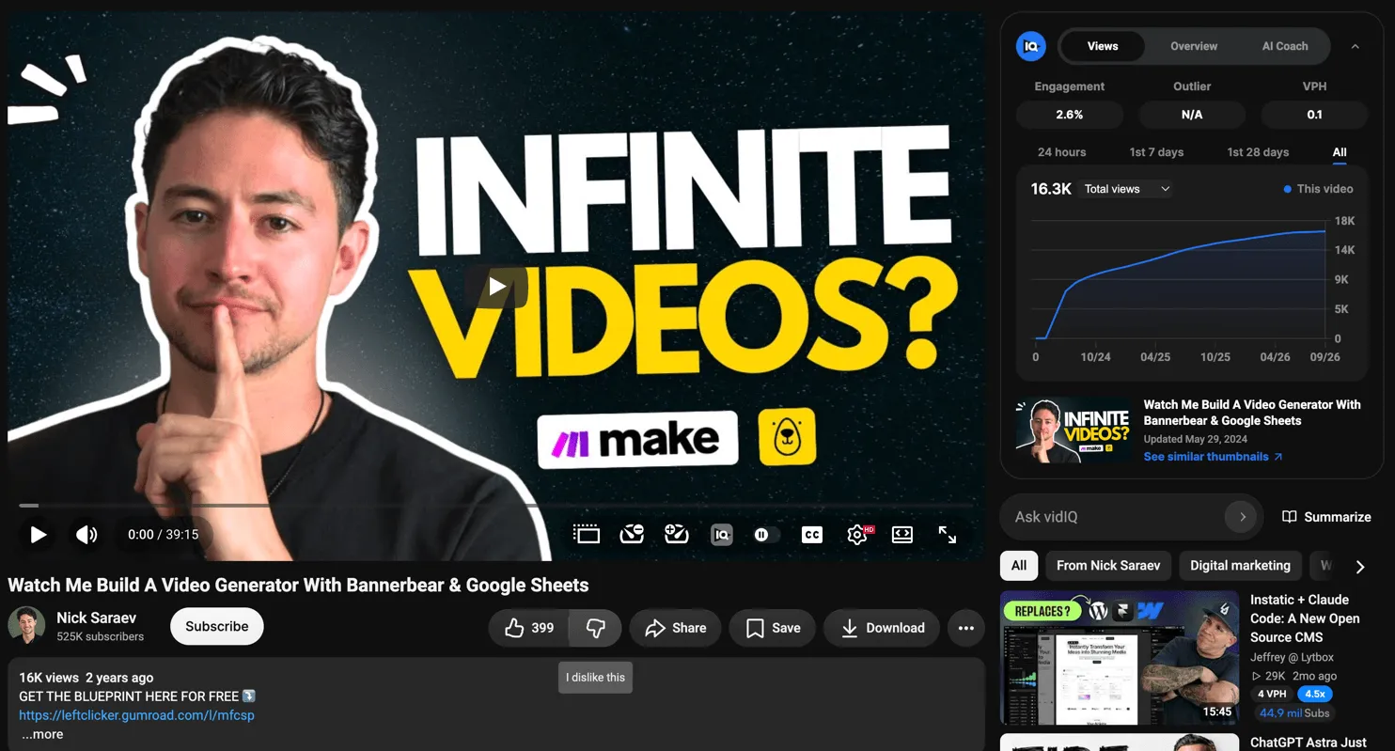The image size is (1395, 751).
Task: Open player settings gear icon
Action: (x=857, y=535)
